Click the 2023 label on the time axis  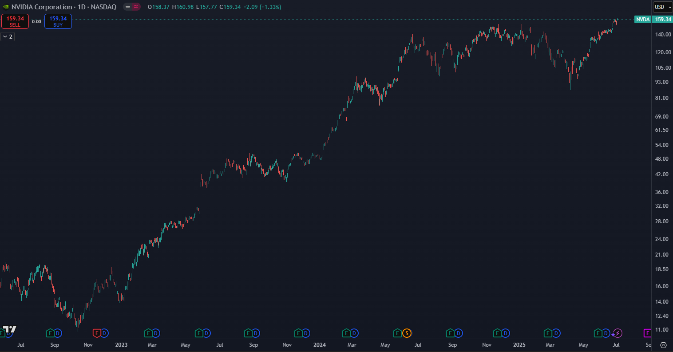pyautogui.click(x=121, y=345)
